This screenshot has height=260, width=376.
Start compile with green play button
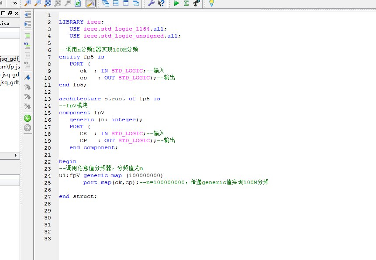coord(176,3)
